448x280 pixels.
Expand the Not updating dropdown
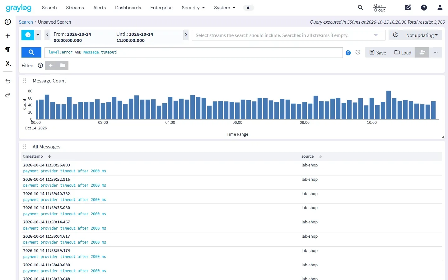422,35
